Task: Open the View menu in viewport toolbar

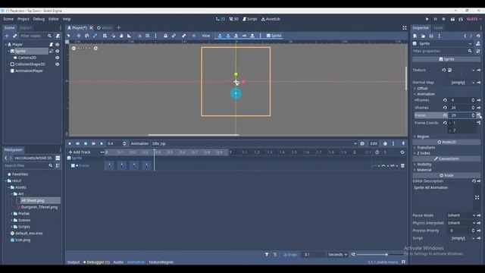Action: (x=205, y=36)
